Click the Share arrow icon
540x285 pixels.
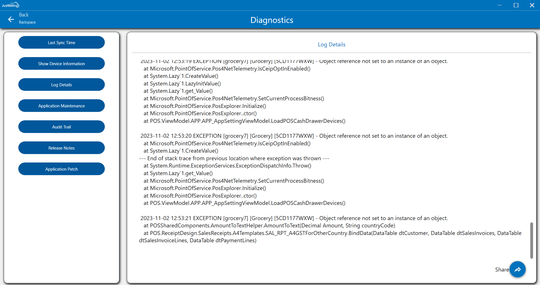click(517, 270)
